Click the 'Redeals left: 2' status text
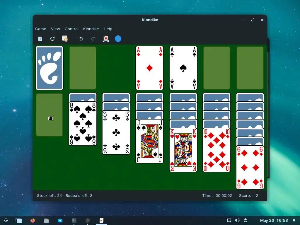Viewport: 300px width, 225px height. pyautogui.click(x=79, y=195)
